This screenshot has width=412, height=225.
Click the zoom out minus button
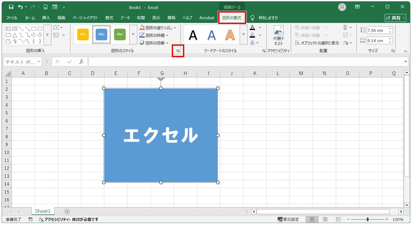[348, 219]
